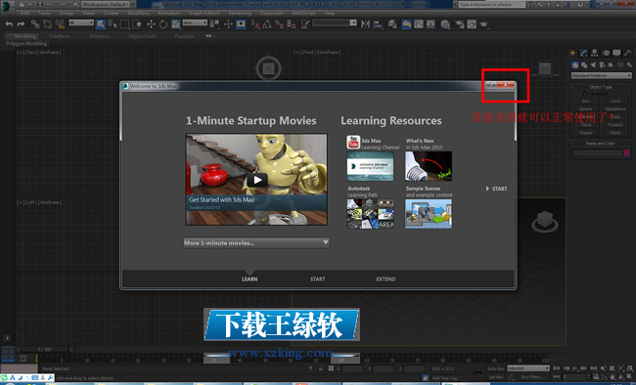Choose the Rectangular Selection Region tool
This screenshot has width=636, height=385.
(125, 24)
